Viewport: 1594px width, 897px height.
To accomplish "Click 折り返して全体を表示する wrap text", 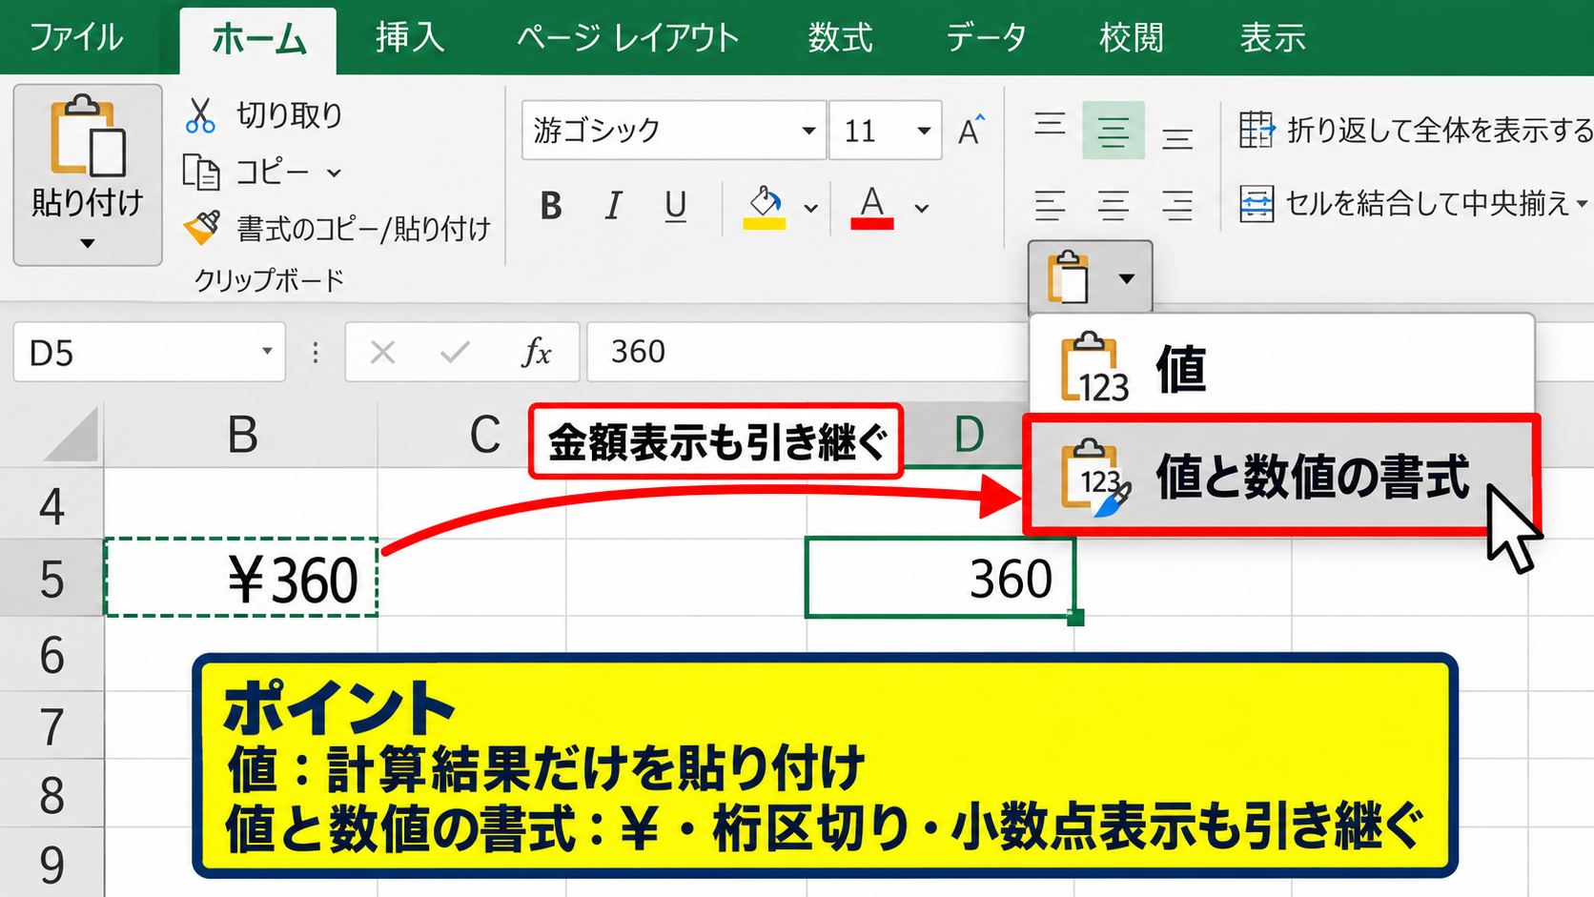I will click(x=1416, y=130).
